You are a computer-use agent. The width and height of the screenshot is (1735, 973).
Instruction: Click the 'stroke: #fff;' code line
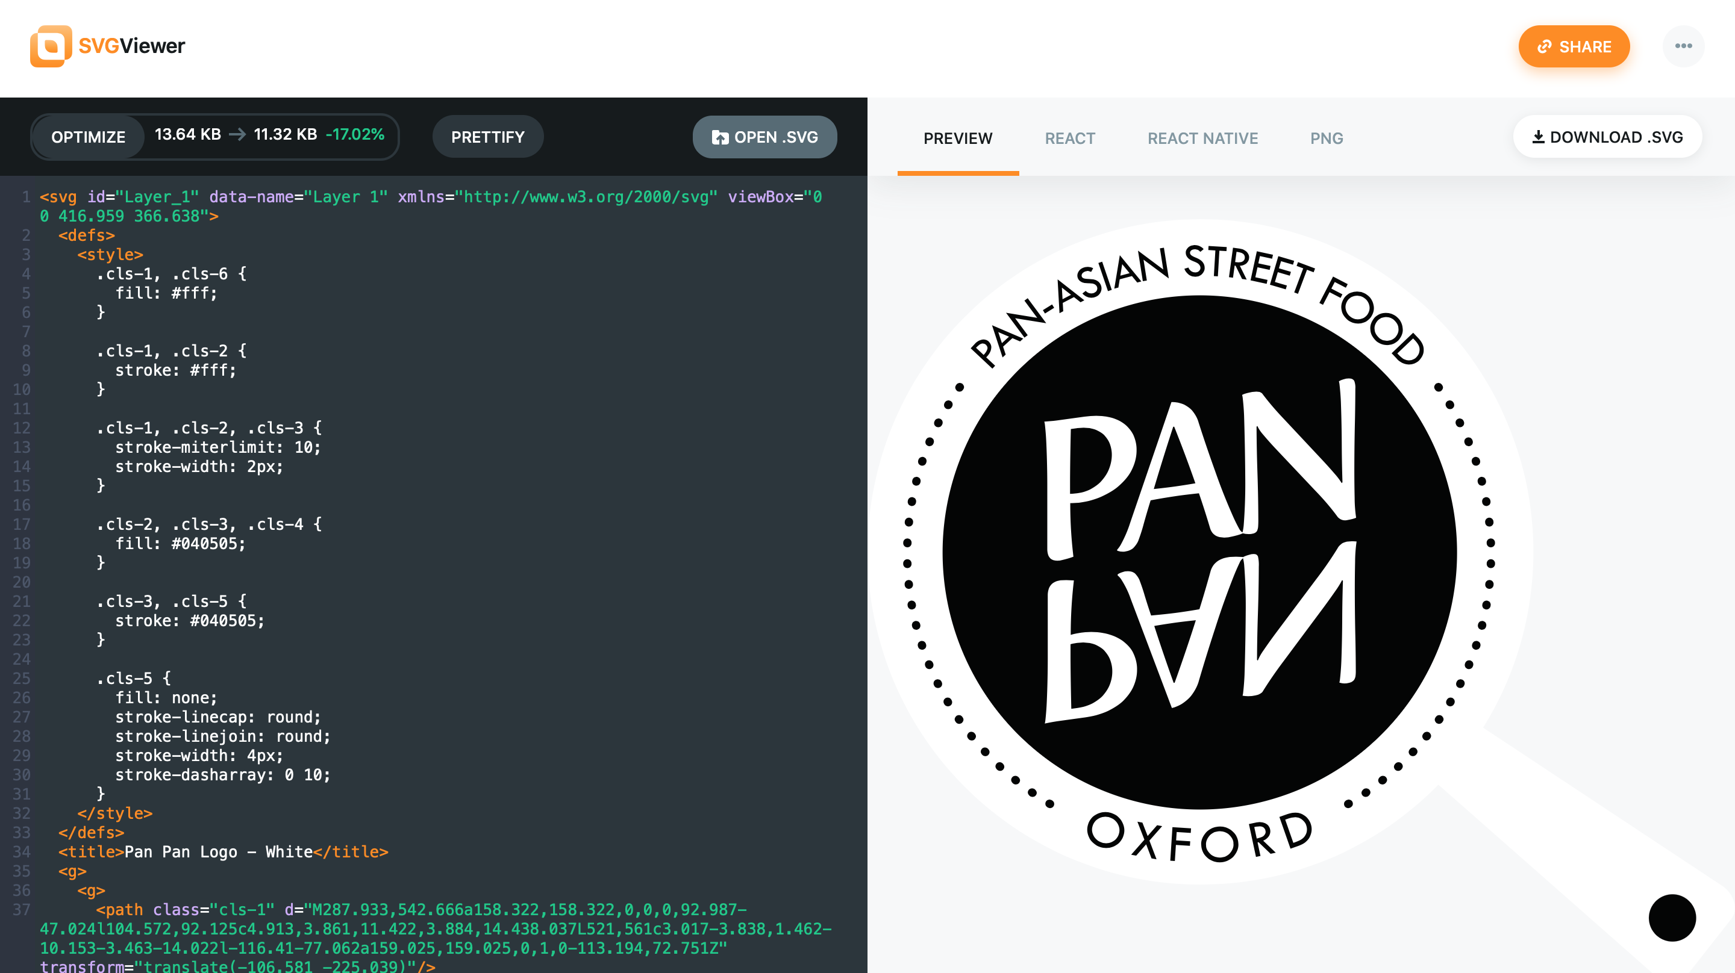click(x=176, y=370)
